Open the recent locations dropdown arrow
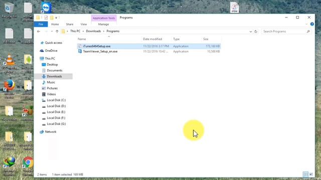321x180 pixels. coord(52,31)
